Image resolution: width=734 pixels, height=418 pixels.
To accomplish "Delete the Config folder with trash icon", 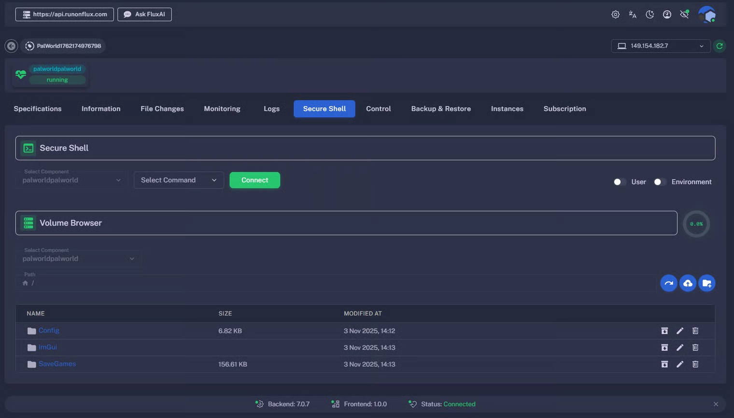I will [695, 331].
